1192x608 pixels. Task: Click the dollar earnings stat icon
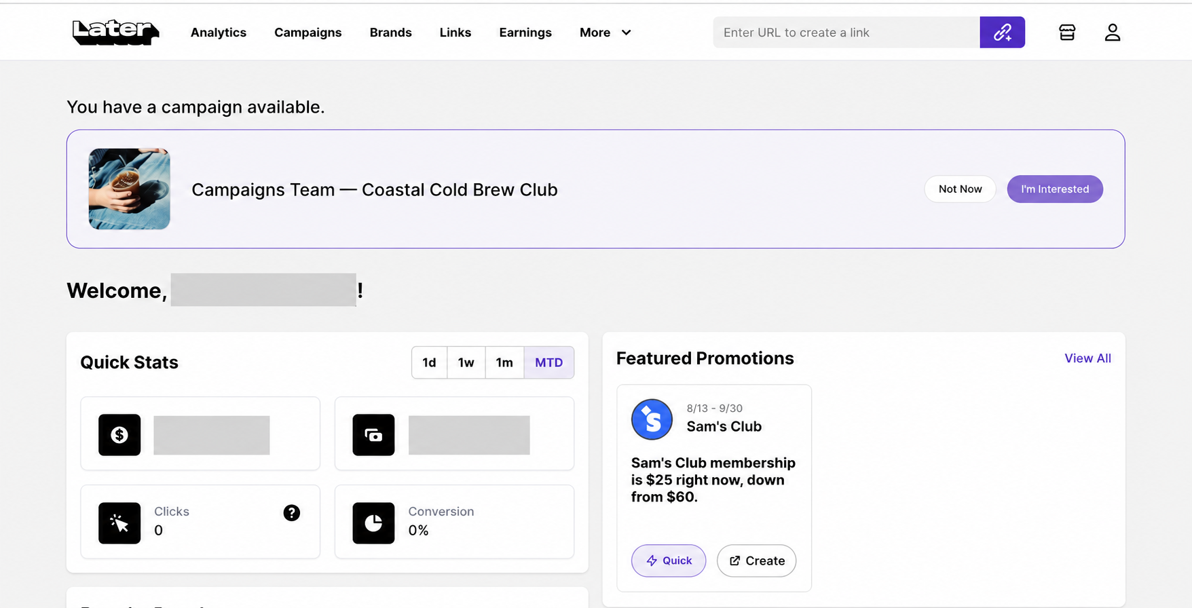coord(119,435)
